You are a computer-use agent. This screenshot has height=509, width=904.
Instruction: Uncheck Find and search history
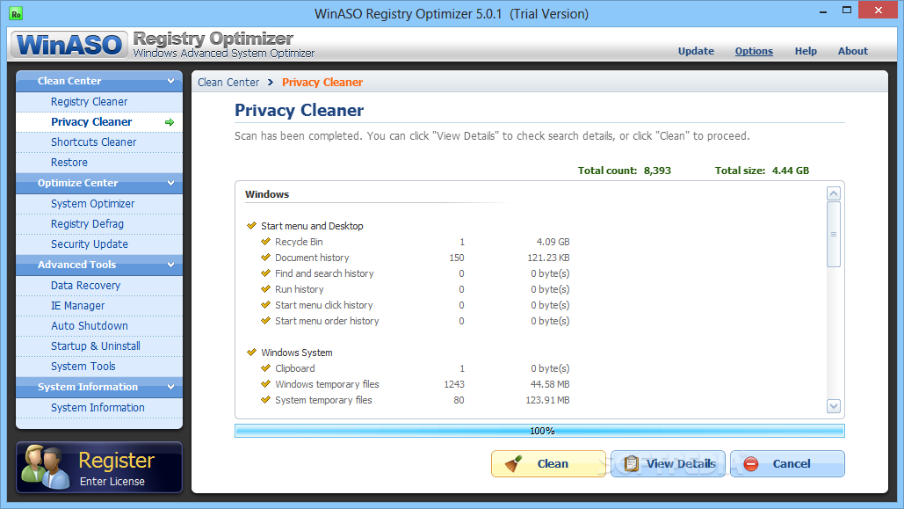click(x=265, y=273)
